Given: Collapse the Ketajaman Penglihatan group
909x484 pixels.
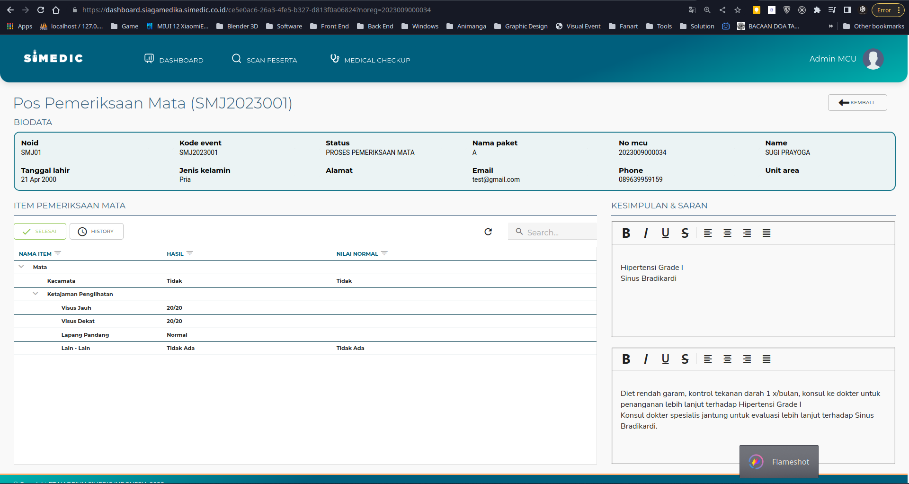Looking at the screenshot, I should [36, 294].
